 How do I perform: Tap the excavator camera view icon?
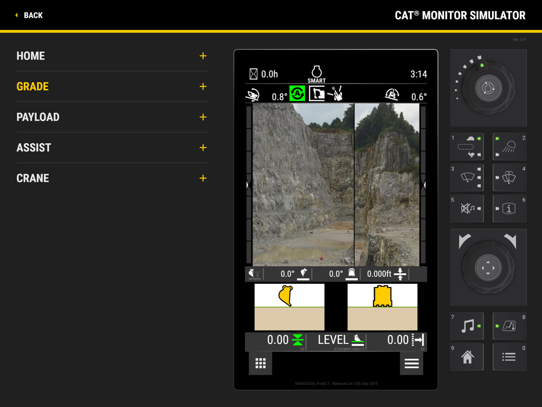[x=317, y=94]
